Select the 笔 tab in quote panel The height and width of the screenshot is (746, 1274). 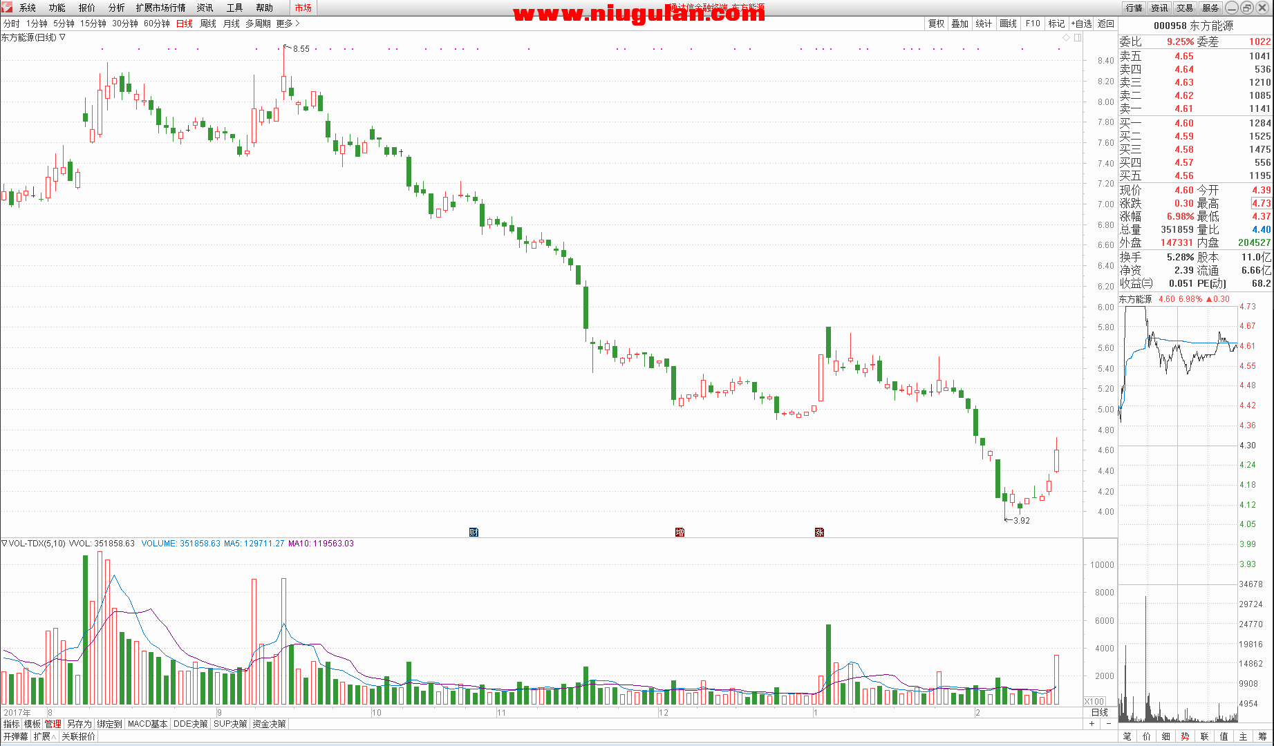pos(1127,736)
